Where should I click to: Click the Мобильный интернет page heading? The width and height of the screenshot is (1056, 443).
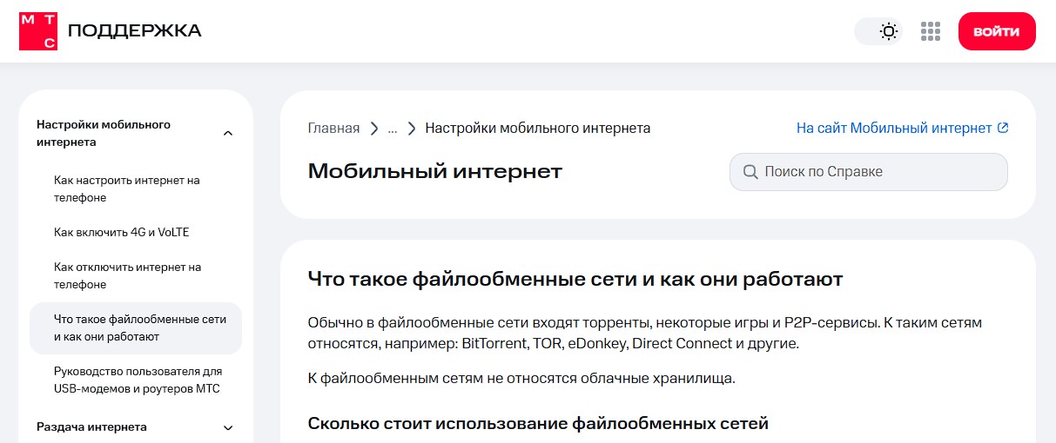435,171
